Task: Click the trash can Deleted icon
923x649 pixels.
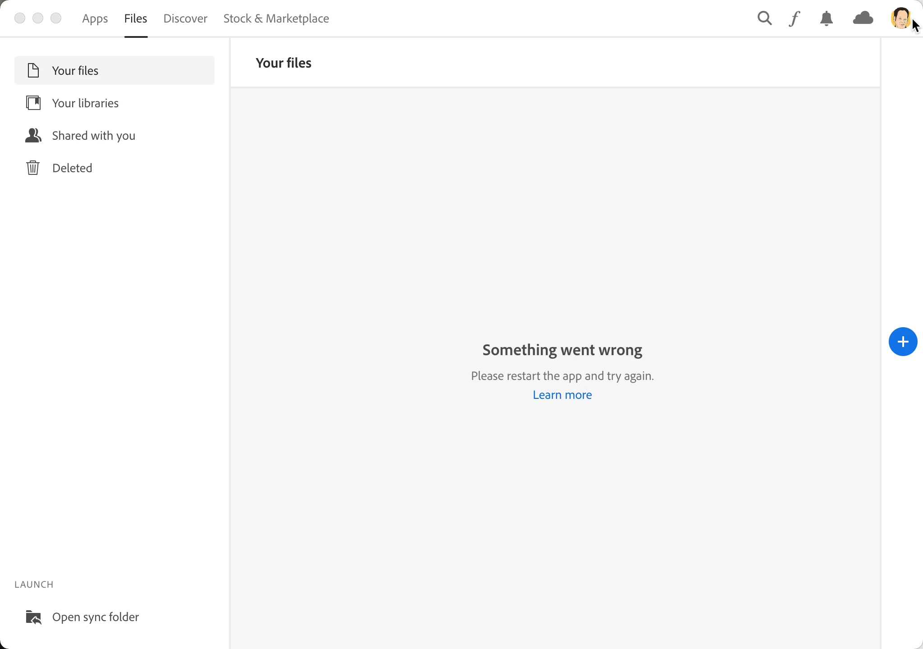Action: point(33,168)
